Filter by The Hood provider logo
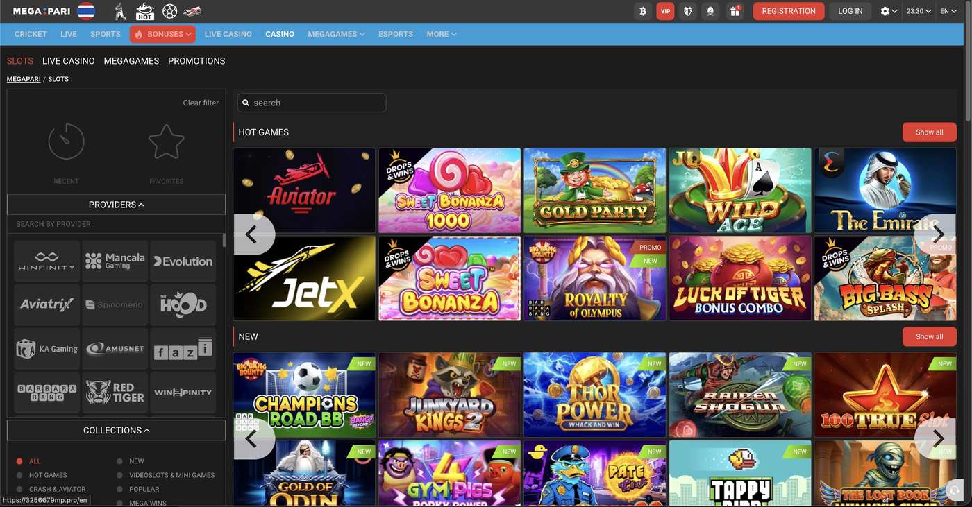Image resolution: width=972 pixels, height=507 pixels. [183, 304]
